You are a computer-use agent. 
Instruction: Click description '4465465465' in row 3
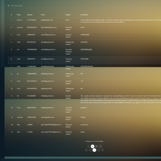point(85,35)
